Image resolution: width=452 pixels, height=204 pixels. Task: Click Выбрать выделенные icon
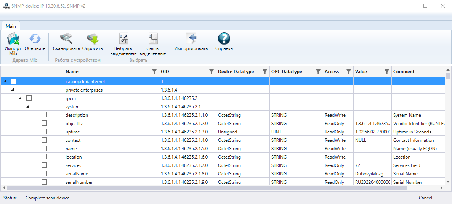click(123, 39)
